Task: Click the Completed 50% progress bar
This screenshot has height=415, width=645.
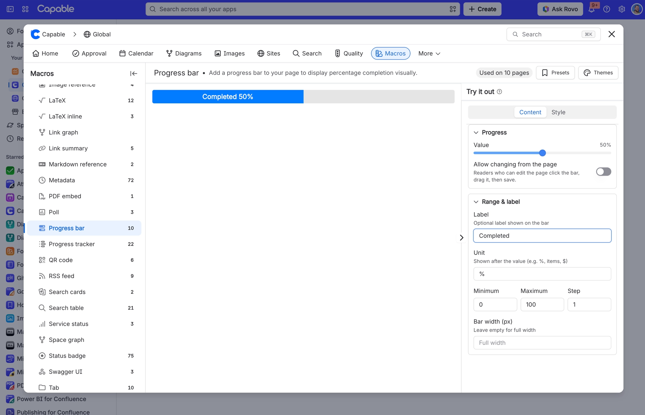Action: point(303,97)
